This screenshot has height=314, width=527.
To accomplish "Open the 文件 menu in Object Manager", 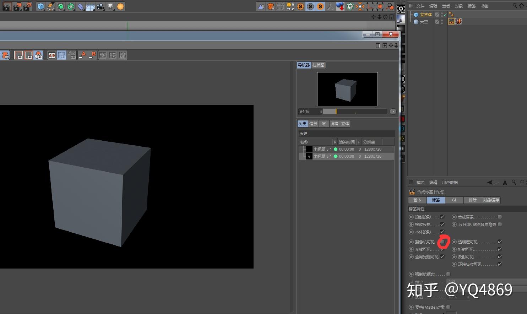I will coord(420,6).
